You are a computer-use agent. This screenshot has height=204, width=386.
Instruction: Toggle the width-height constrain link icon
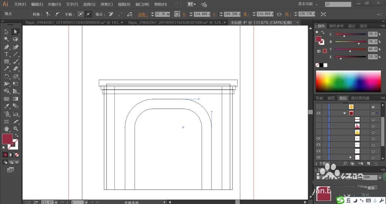279,14
